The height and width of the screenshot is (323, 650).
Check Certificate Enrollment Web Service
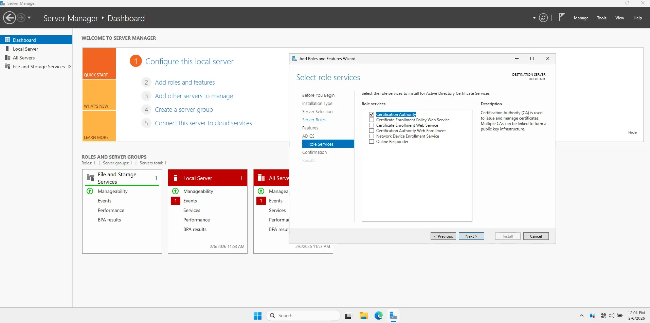point(372,125)
